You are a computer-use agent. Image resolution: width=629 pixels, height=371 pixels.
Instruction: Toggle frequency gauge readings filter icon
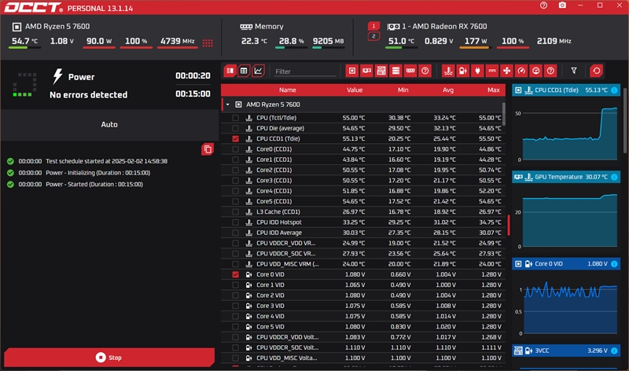521,71
